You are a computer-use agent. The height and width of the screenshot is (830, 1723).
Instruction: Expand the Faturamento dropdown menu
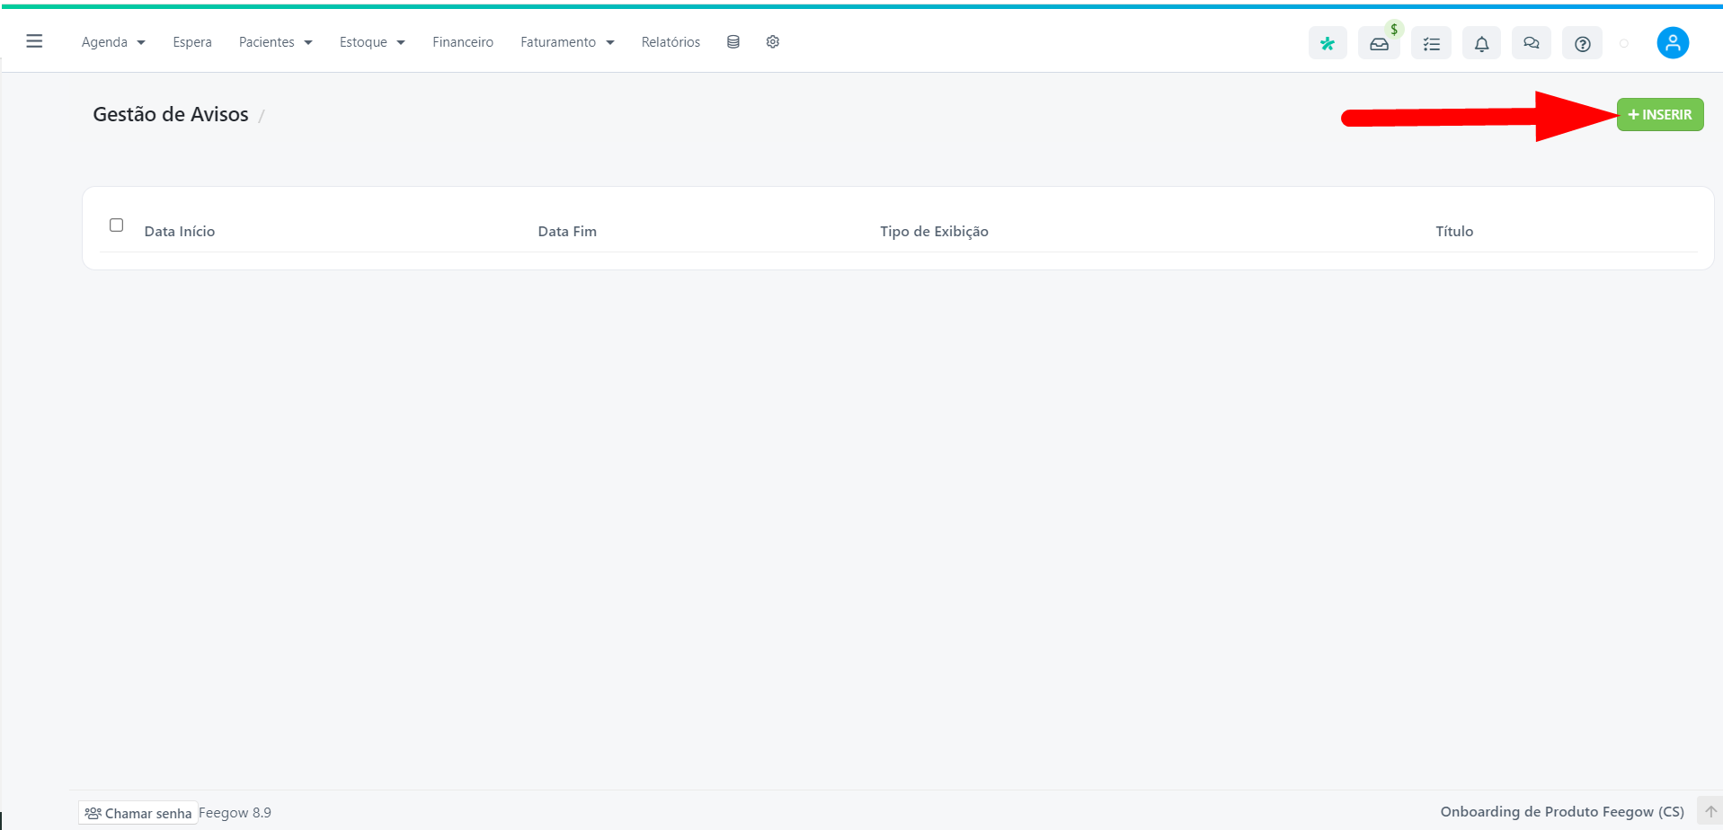(567, 42)
